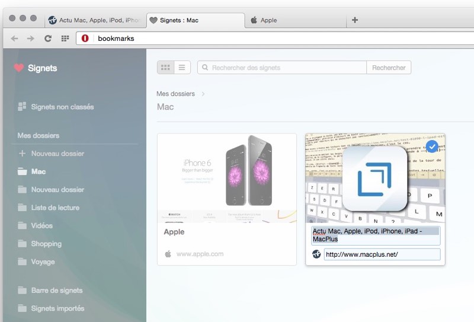Image resolution: width=474 pixels, height=322 pixels.
Task: Click the Barre de signets folder icon
Action: 22,290
